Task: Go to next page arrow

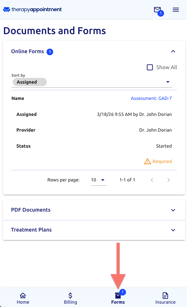Action: point(168,180)
